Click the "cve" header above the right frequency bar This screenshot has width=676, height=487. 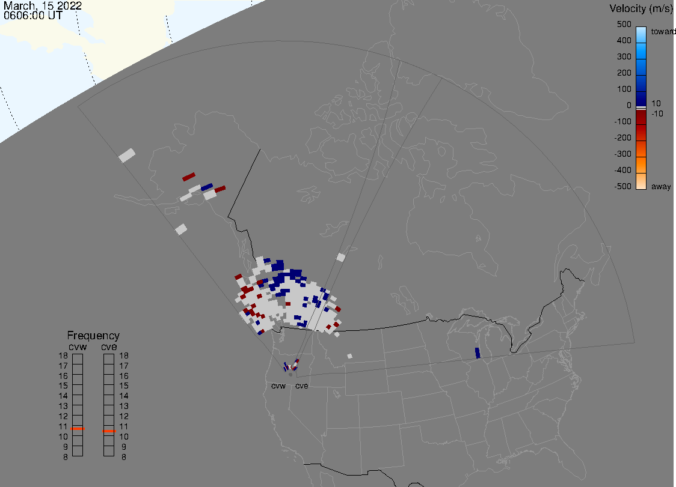pos(109,346)
